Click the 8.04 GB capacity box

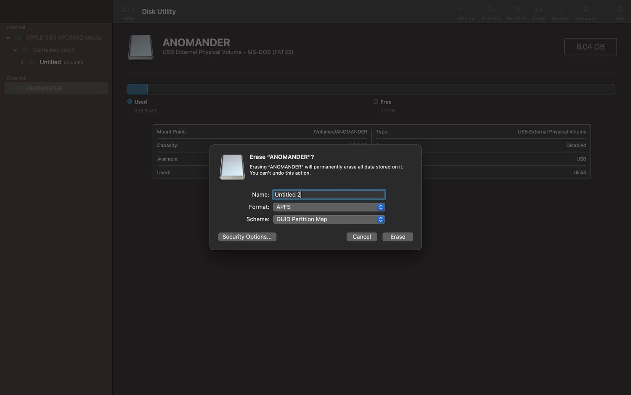(590, 46)
